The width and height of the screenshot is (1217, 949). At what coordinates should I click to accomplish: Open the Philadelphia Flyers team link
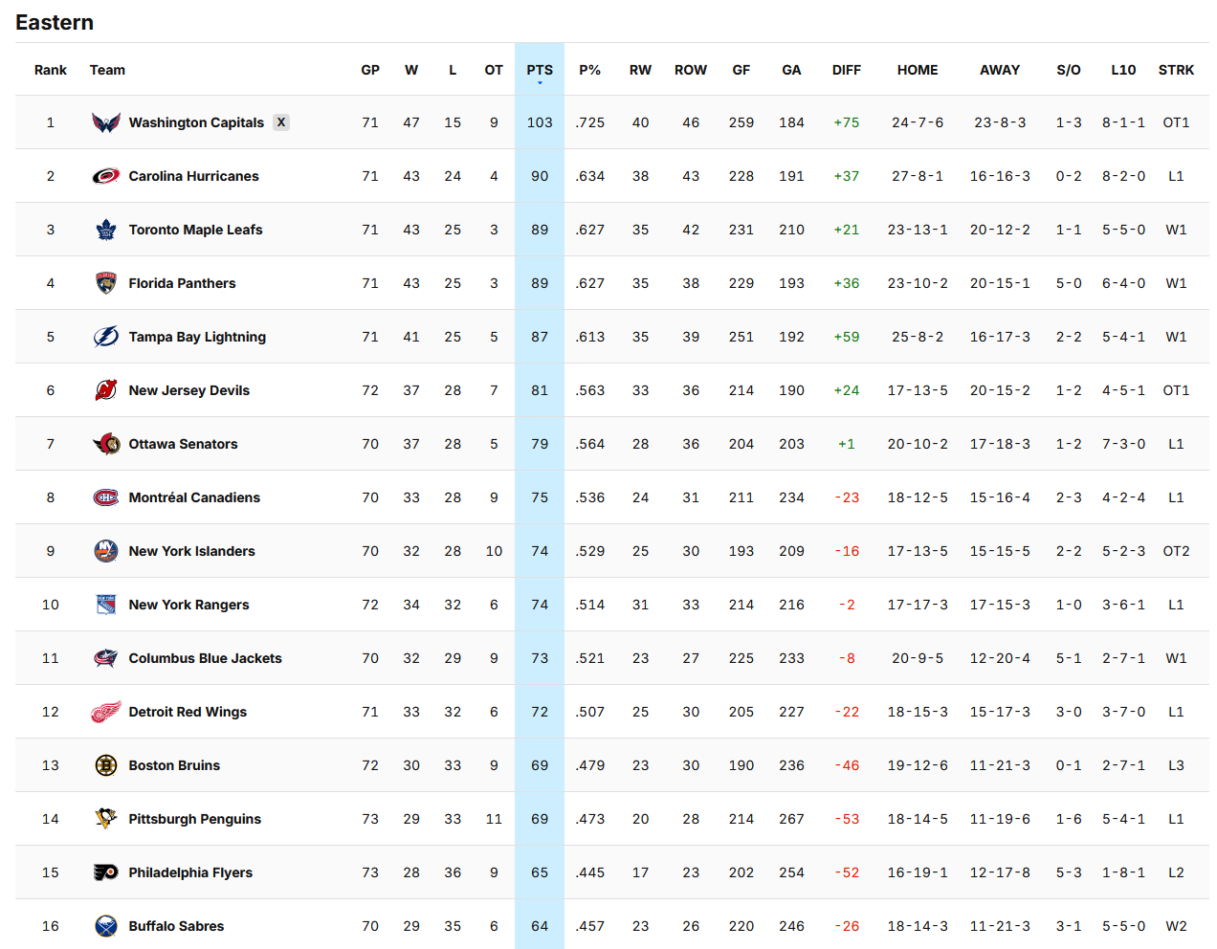[x=190, y=872]
